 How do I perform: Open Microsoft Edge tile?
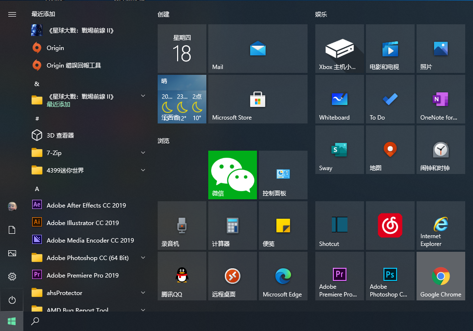point(283,276)
